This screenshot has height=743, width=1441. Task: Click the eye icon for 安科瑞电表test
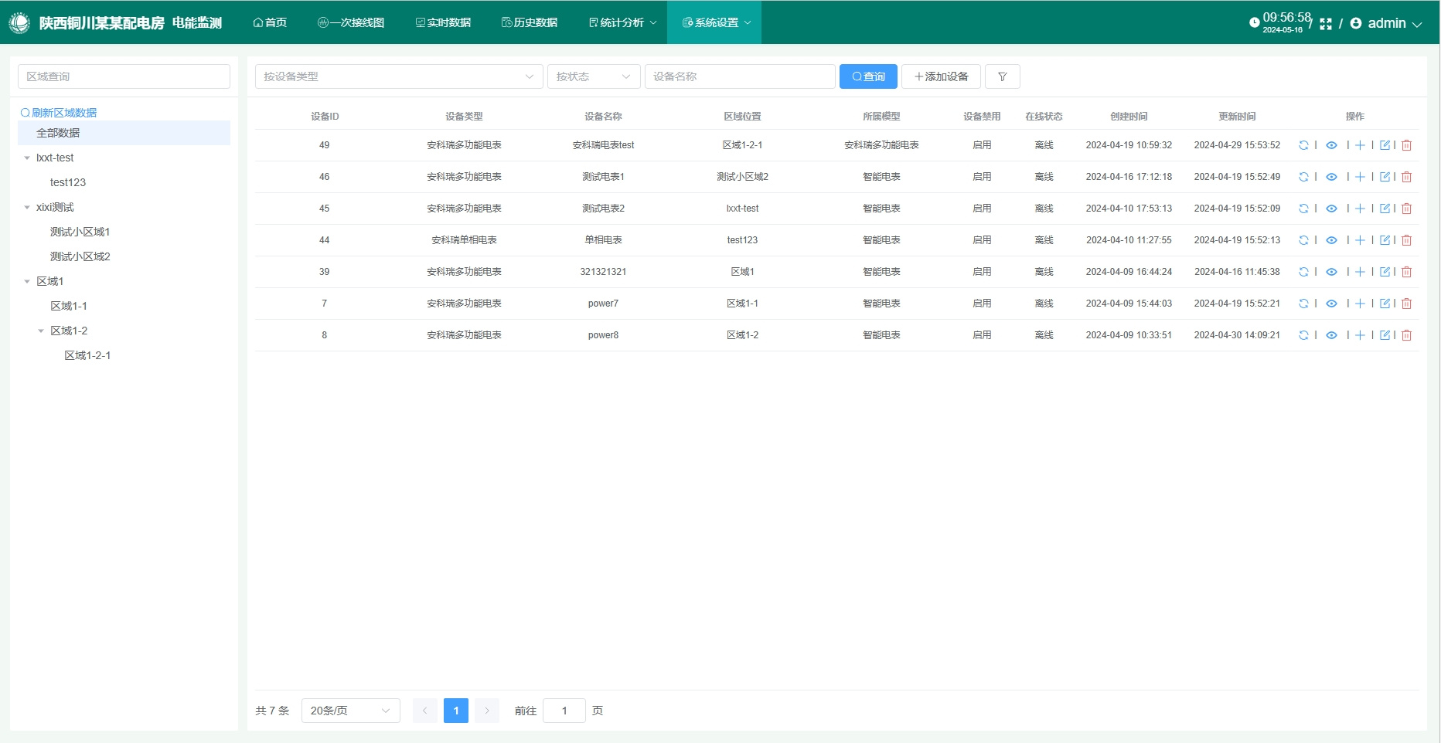click(1331, 145)
